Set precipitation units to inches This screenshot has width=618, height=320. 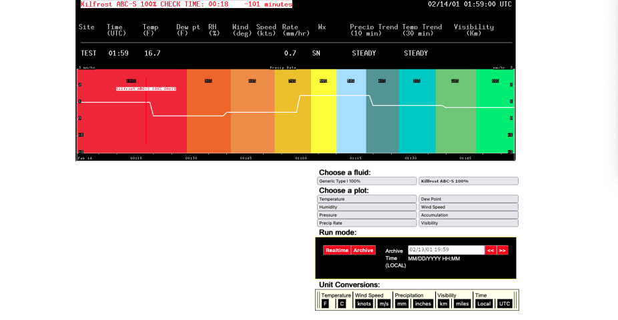(423, 303)
